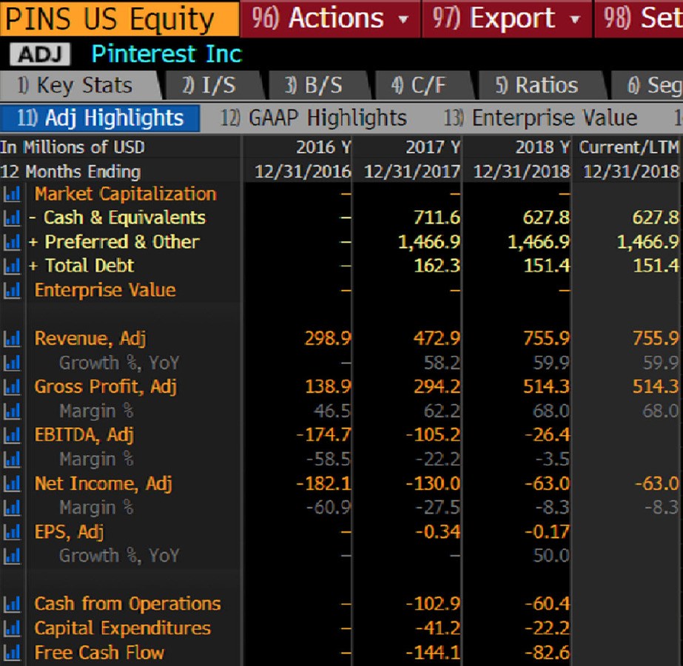Open chart icon for EPS, Adj row
This screenshot has height=666, width=683.
pos(12,531)
